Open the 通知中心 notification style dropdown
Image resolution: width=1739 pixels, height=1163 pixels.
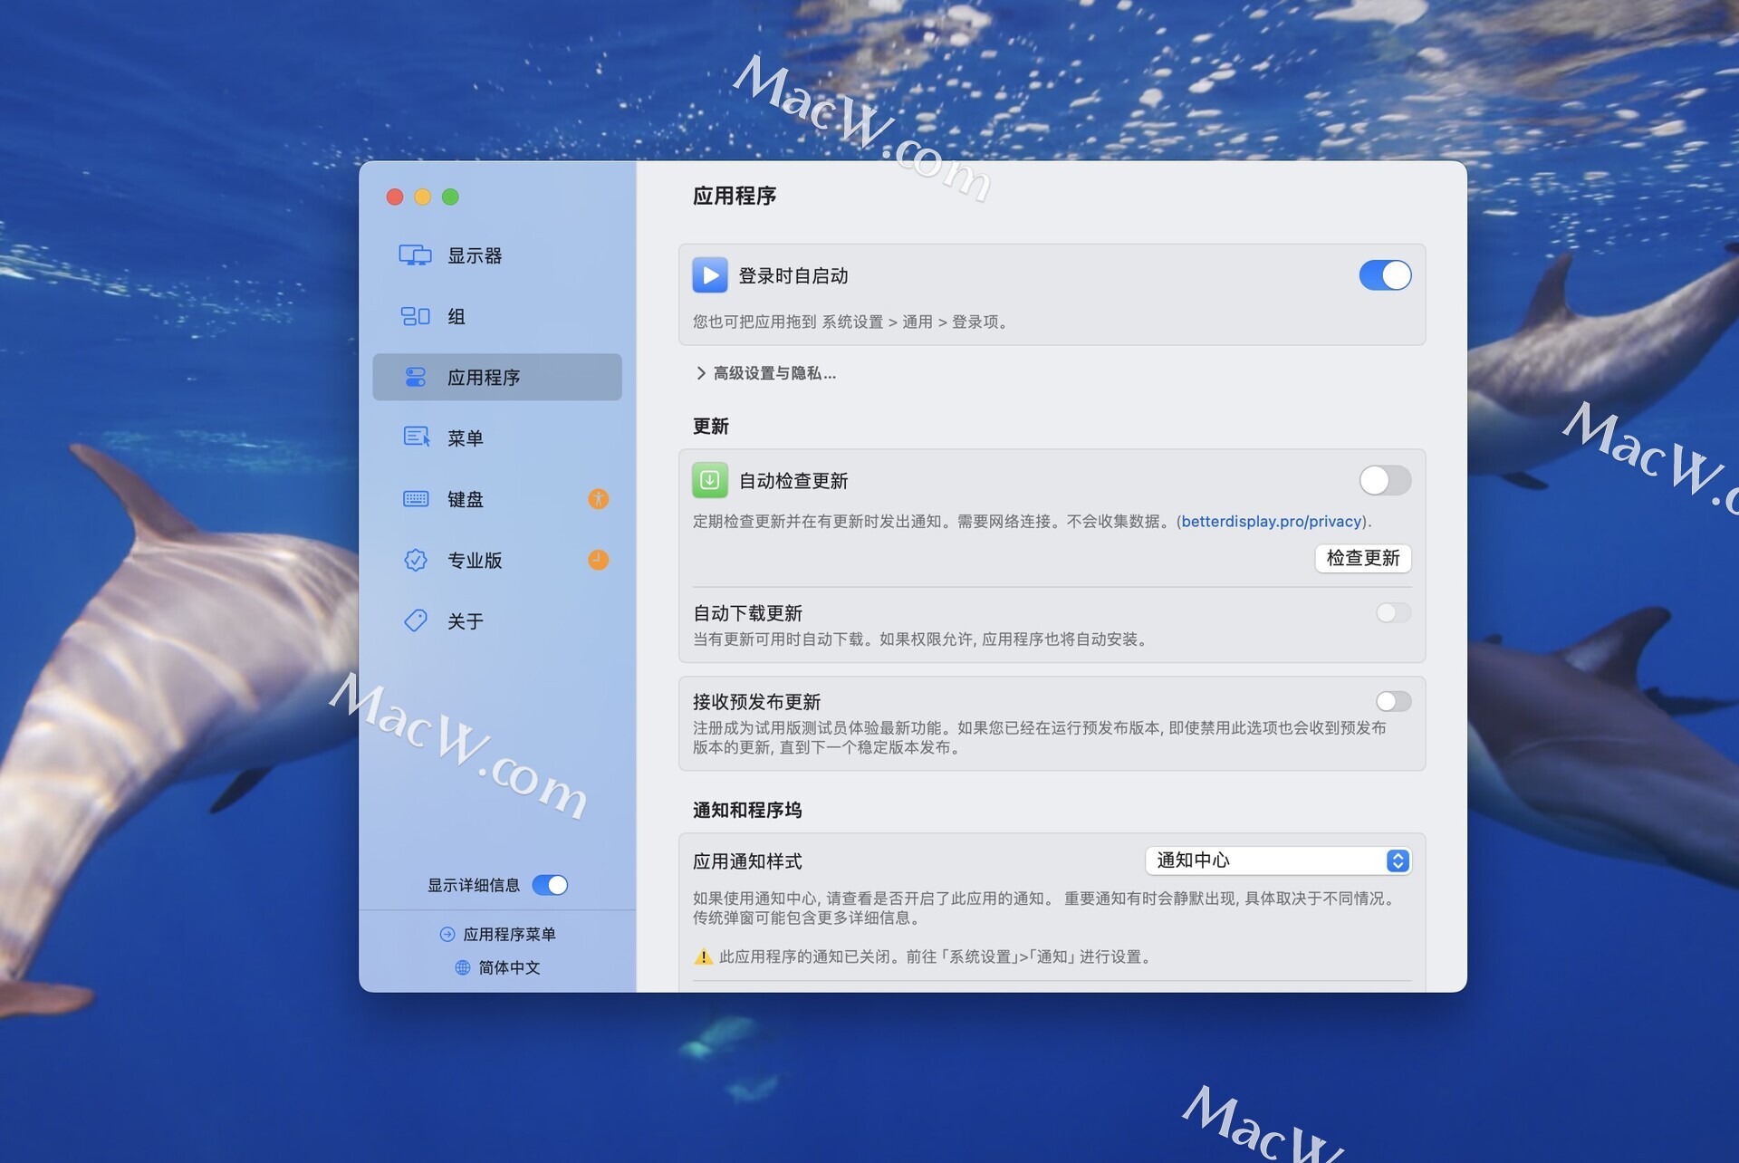coord(1278,860)
